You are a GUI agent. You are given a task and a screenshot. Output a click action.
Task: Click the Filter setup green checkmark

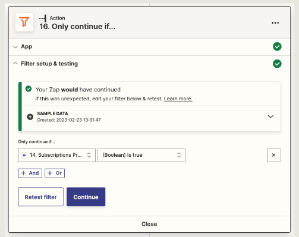277,64
